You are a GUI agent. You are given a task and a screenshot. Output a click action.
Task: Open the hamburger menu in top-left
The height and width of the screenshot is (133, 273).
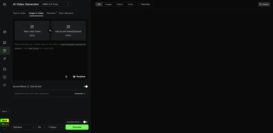pos(5,4)
